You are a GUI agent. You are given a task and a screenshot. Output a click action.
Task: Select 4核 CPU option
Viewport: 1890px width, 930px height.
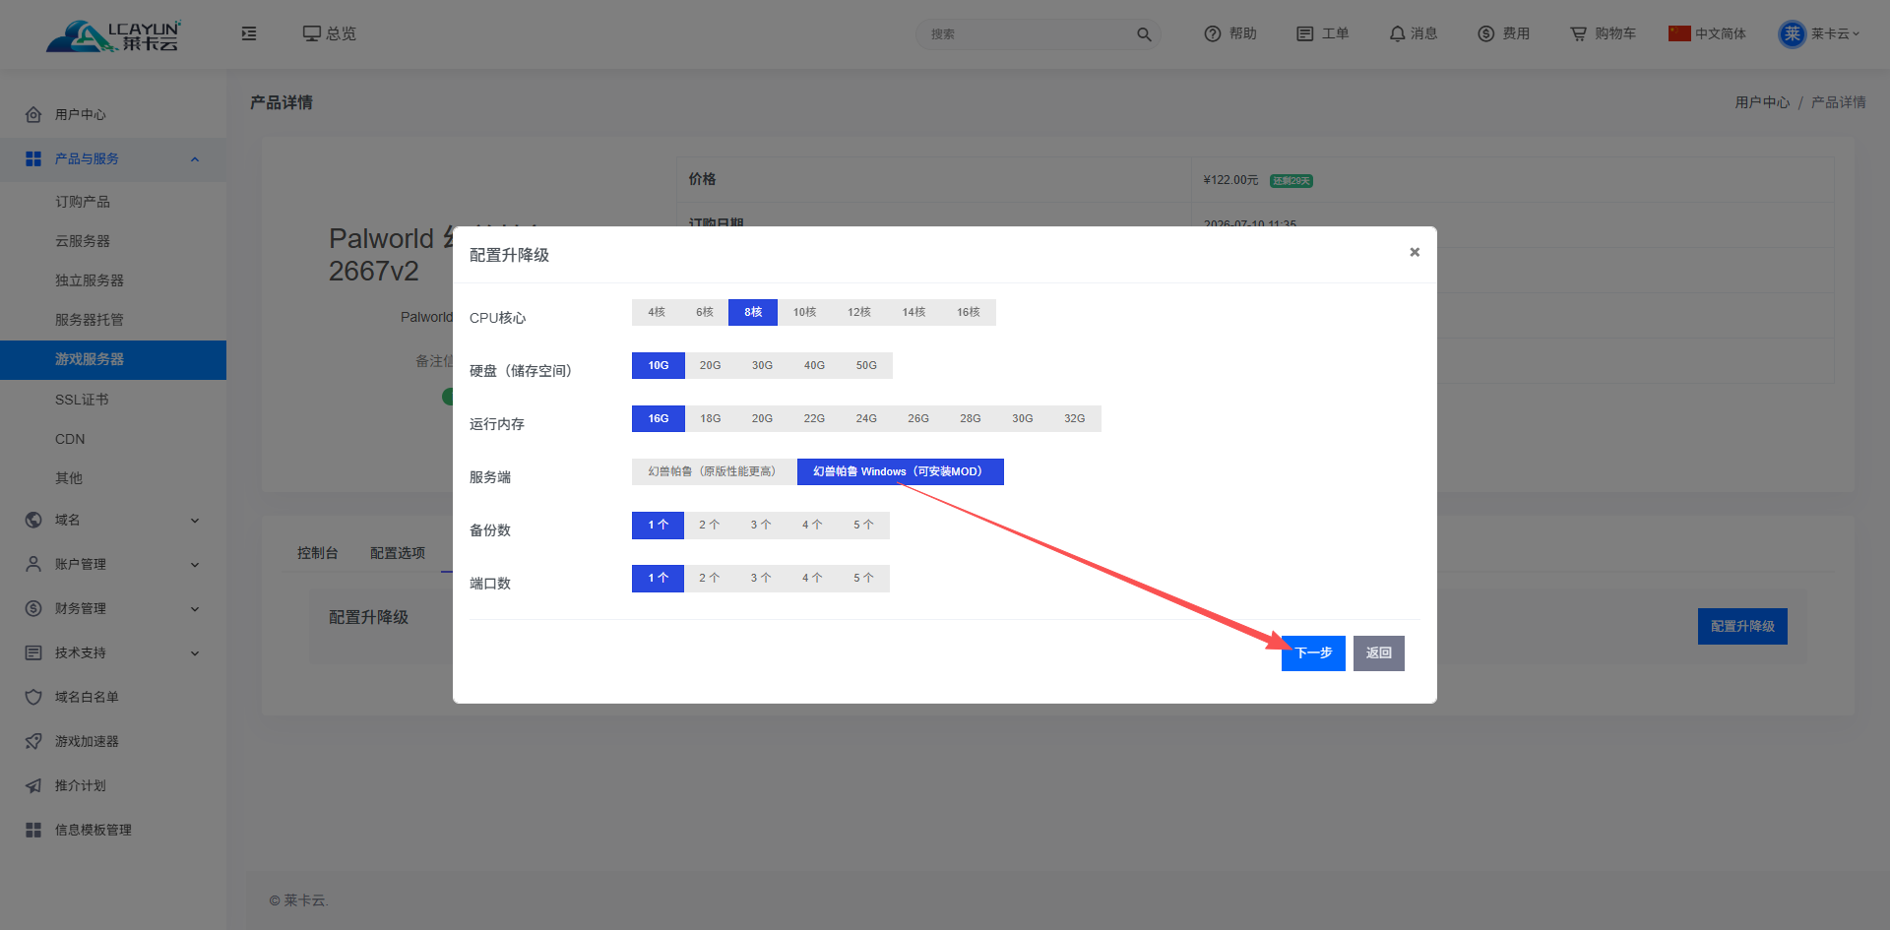657,312
